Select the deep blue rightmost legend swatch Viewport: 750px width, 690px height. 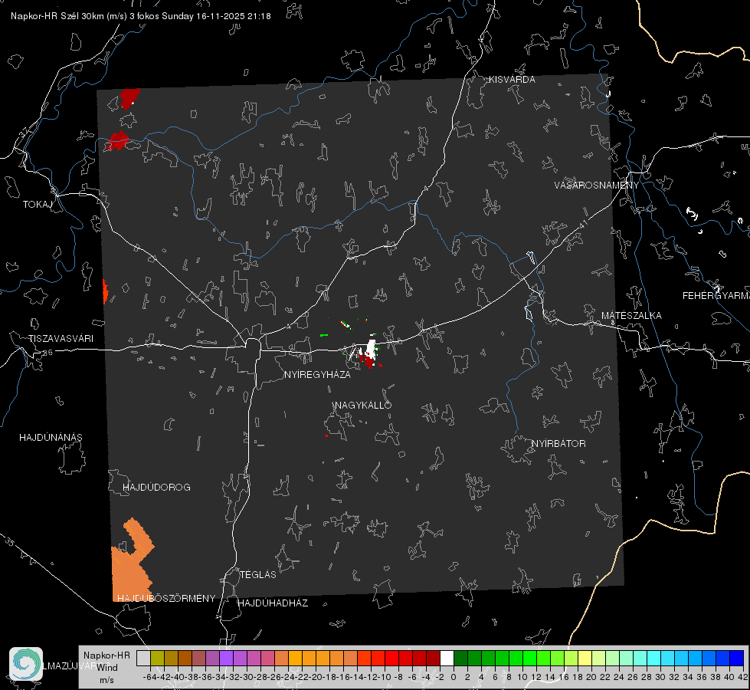[737, 658]
